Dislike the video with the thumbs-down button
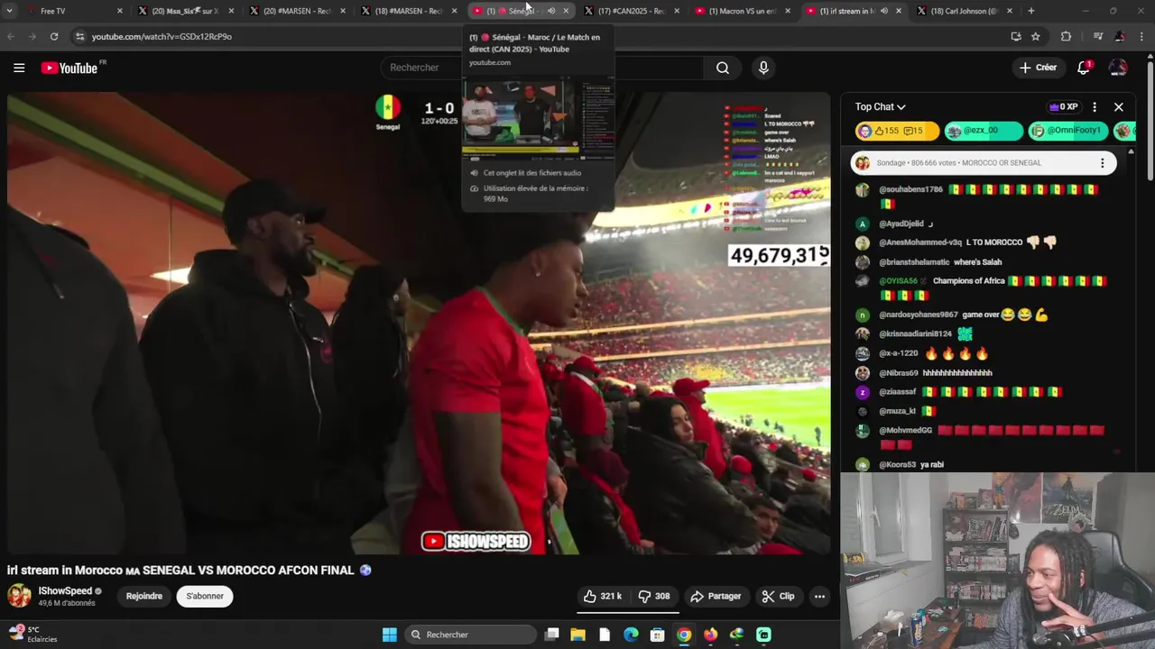The width and height of the screenshot is (1155, 649). 654,596
